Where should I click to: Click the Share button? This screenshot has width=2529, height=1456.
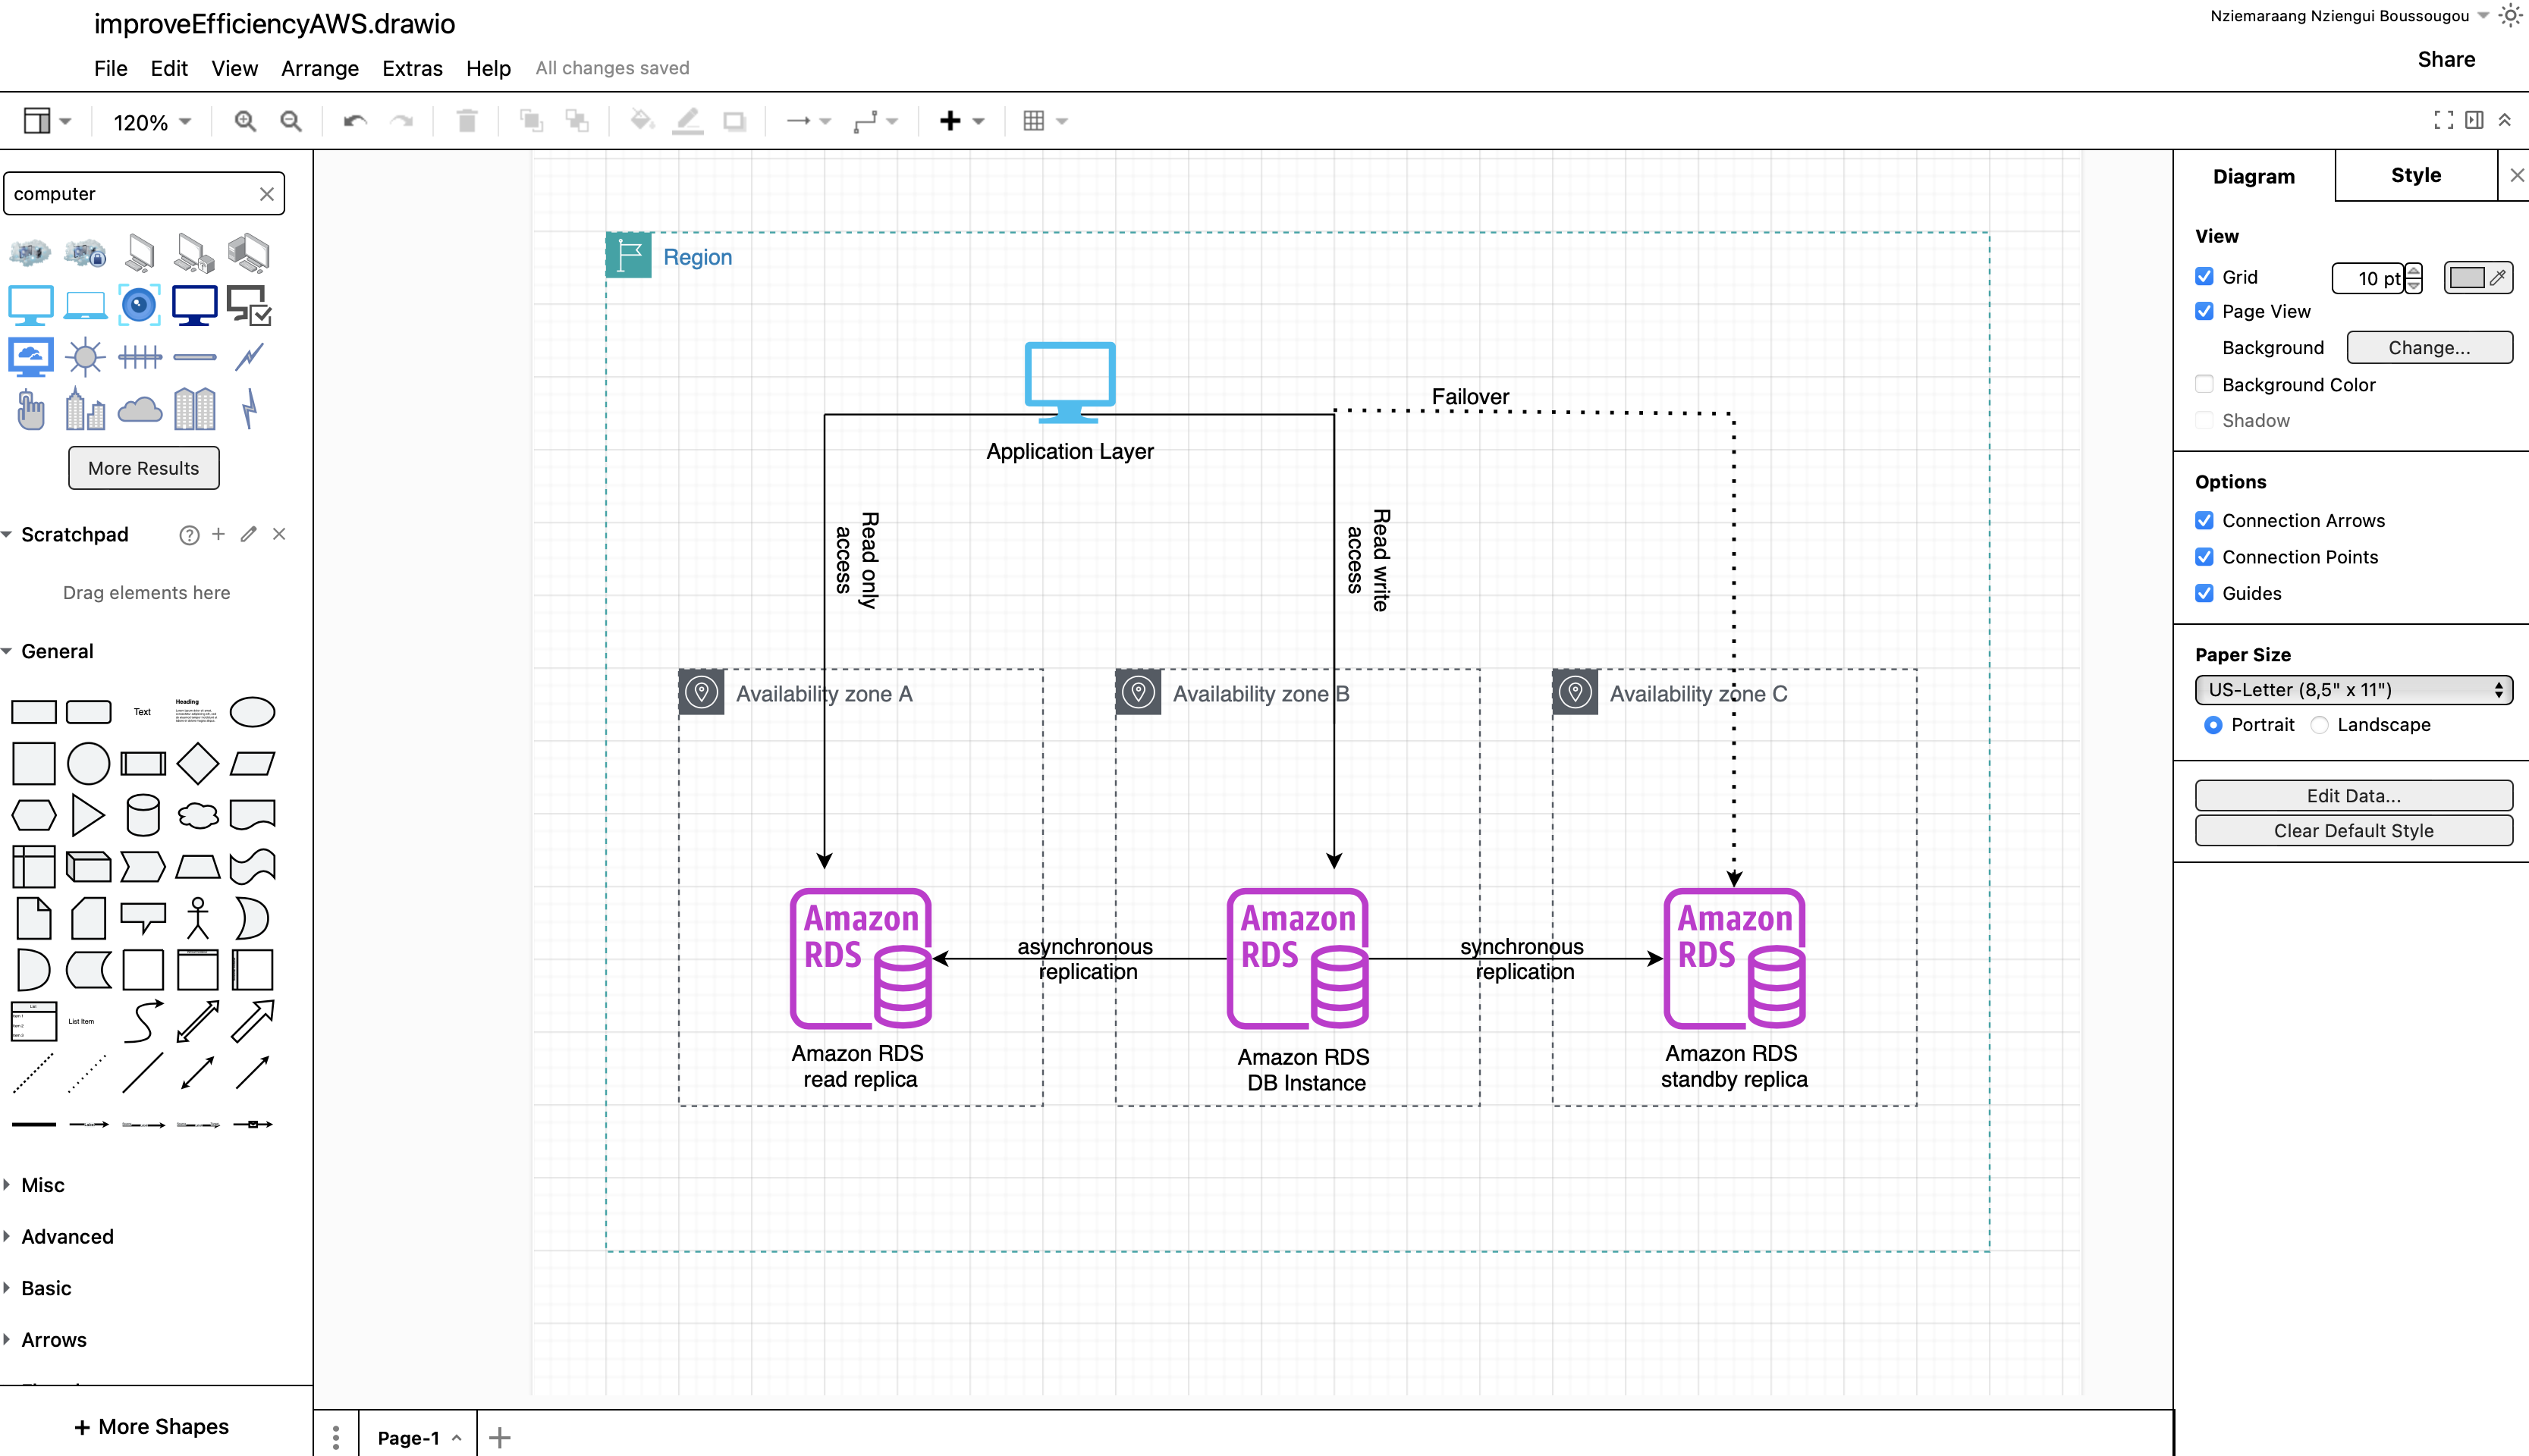click(2446, 60)
